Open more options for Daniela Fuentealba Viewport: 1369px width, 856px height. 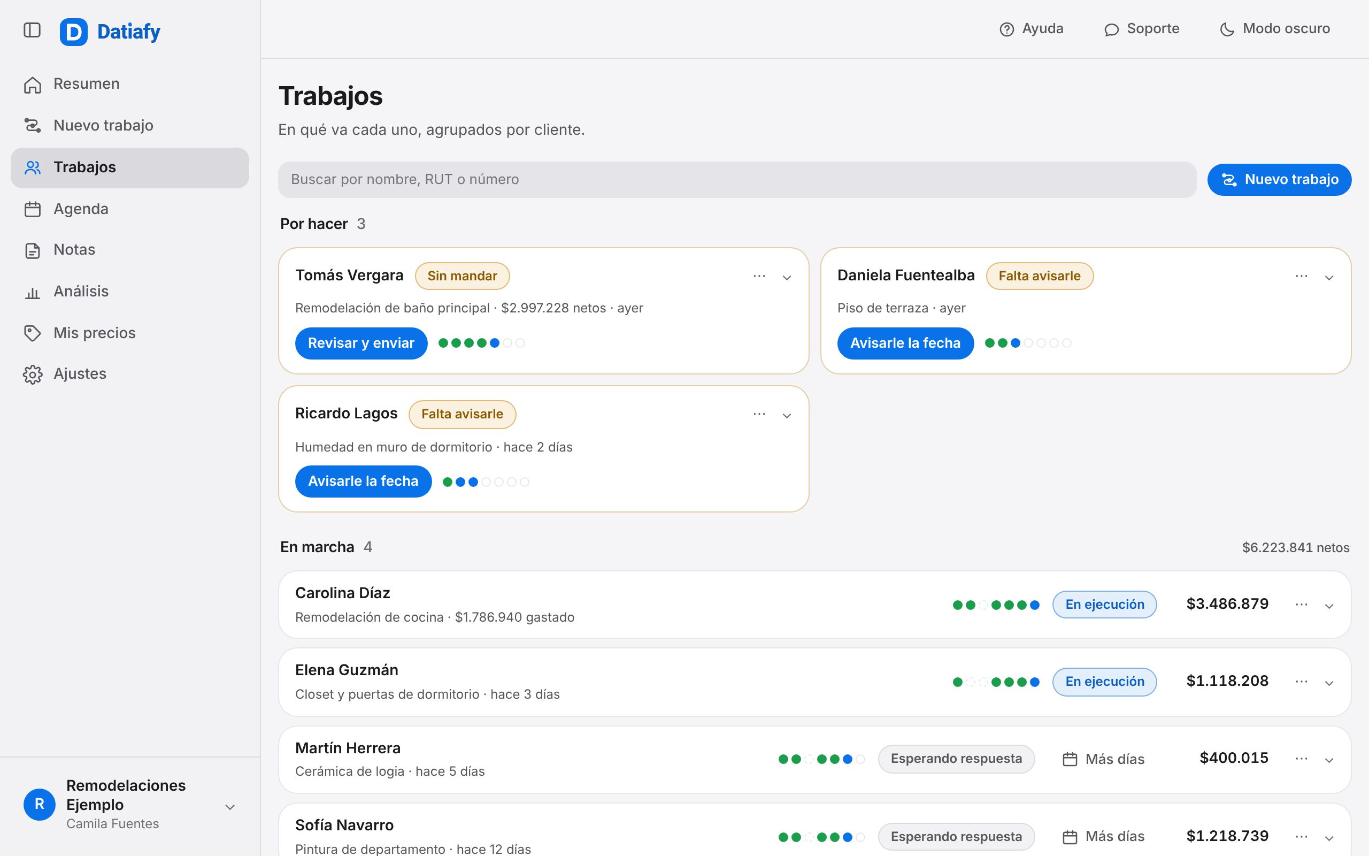tap(1301, 276)
